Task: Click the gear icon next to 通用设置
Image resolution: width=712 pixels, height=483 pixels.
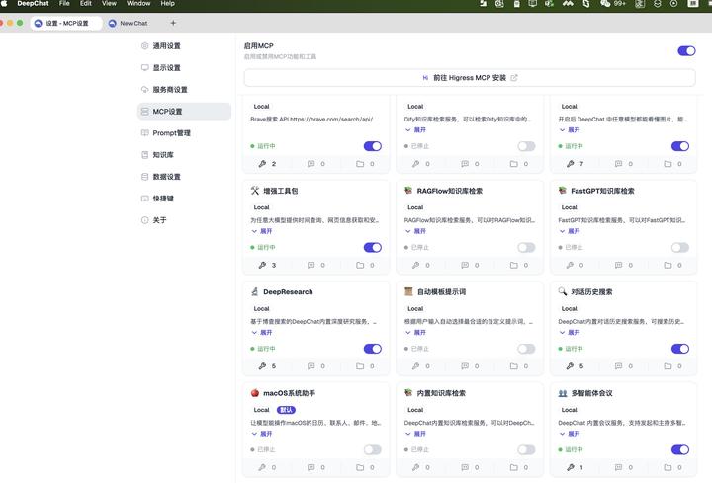Action: tap(144, 45)
